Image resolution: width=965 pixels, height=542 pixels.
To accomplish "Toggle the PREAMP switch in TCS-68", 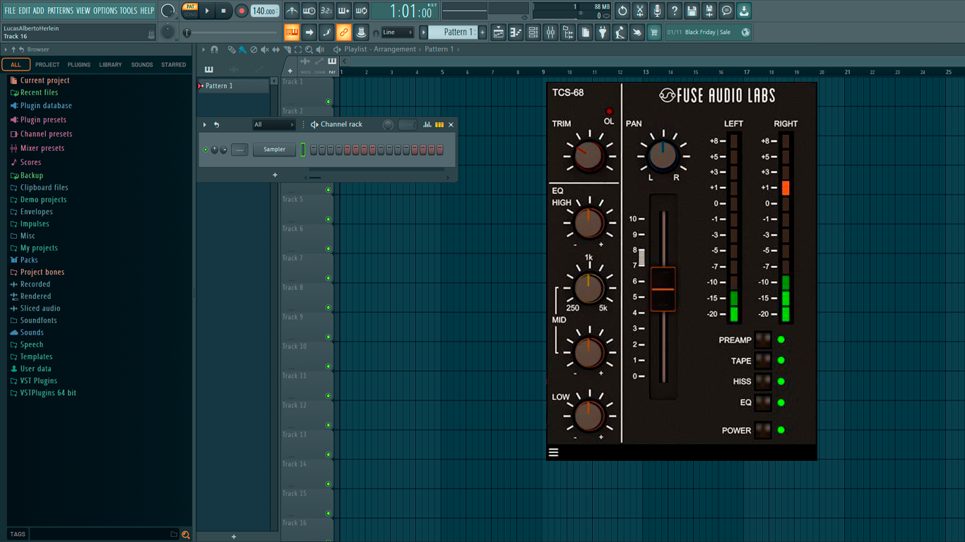I will (763, 339).
